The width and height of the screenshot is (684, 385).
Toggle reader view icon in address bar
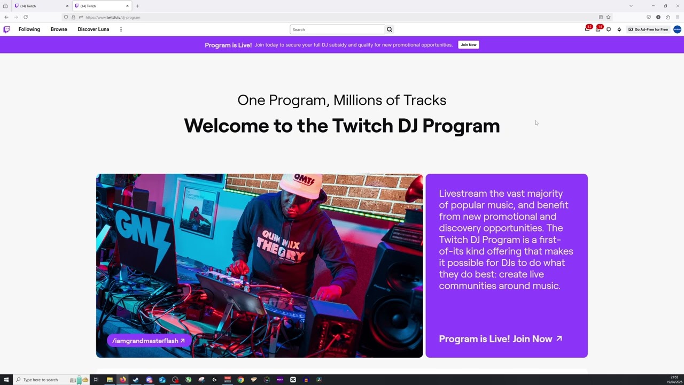pyautogui.click(x=601, y=17)
